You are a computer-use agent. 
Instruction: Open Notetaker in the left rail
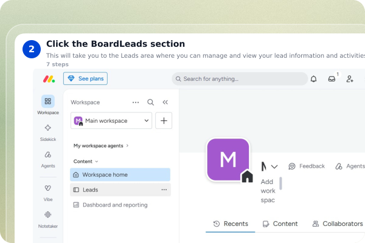pyautogui.click(x=48, y=219)
